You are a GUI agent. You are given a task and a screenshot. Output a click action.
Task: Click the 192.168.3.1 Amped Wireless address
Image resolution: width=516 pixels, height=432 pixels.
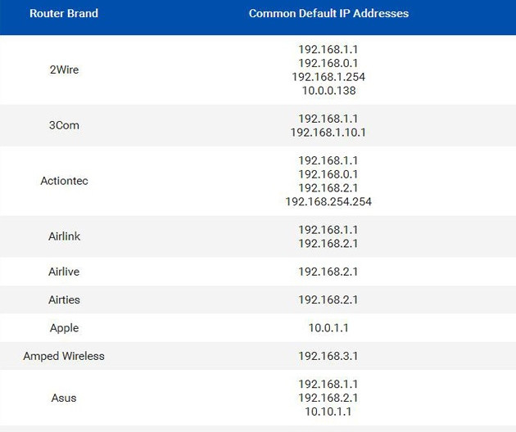coord(328,356)
